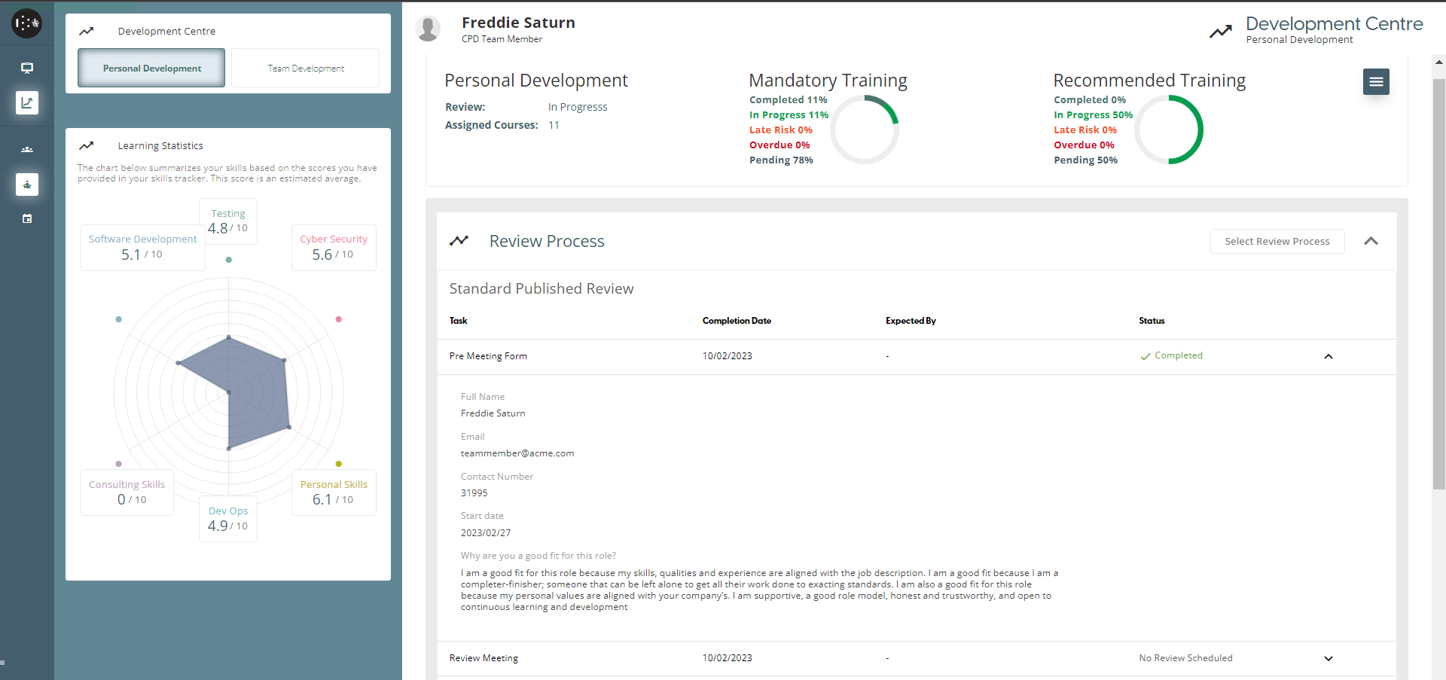Switch to Team Development tab

coord(305,68)
